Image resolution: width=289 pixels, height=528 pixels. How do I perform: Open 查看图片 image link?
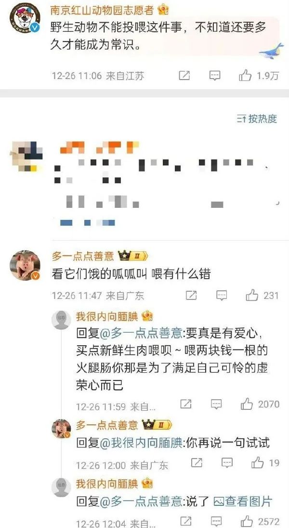[243, 501]
